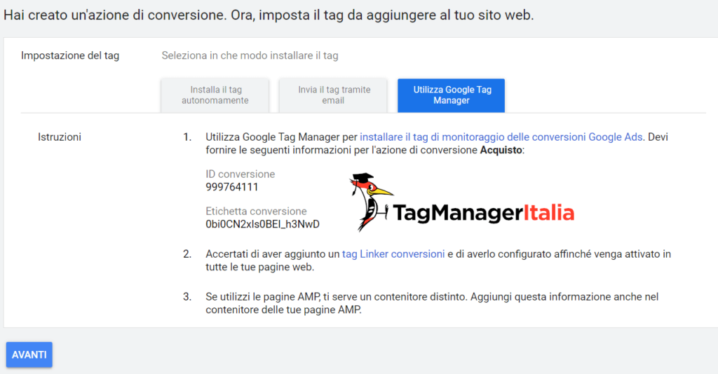This screenshot has height=374, width=718.
Task: Select the 'Installa il tag autonomamente' tab
Action: click(215, 95)
